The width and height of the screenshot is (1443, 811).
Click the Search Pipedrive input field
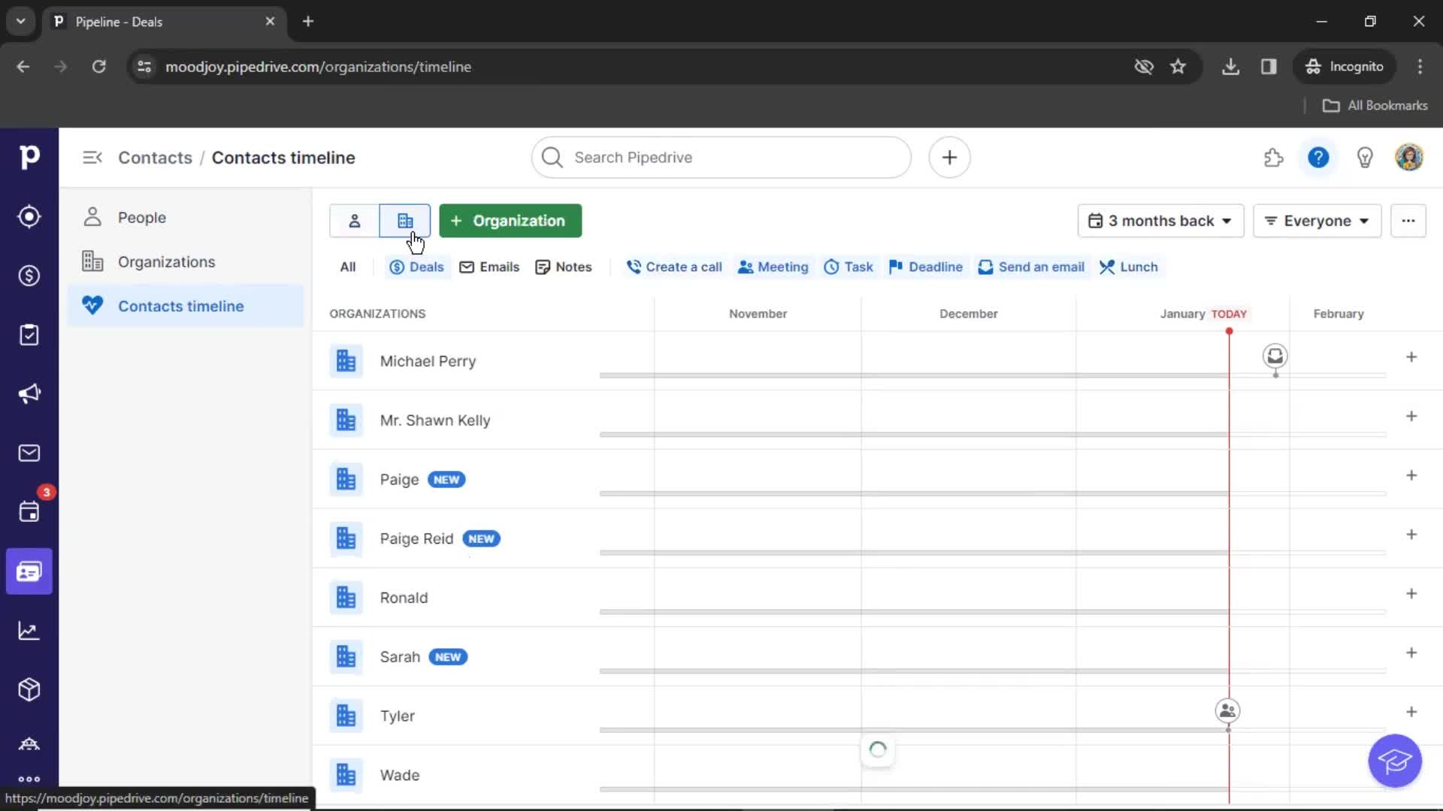pyautogui.click(x=721, y=156)
